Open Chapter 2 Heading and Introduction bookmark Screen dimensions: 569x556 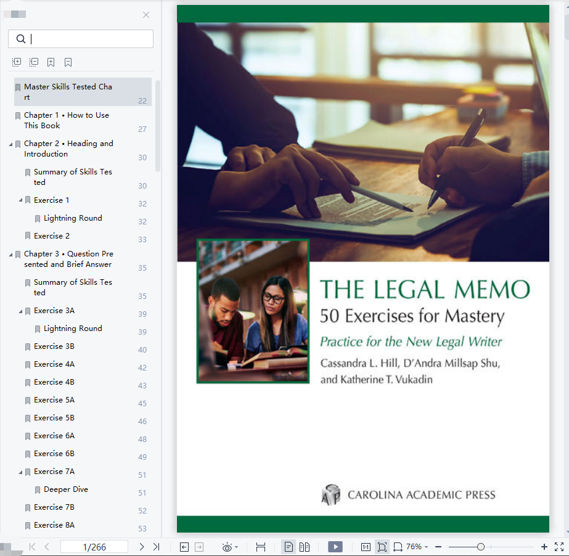click(x=83, y=149)
